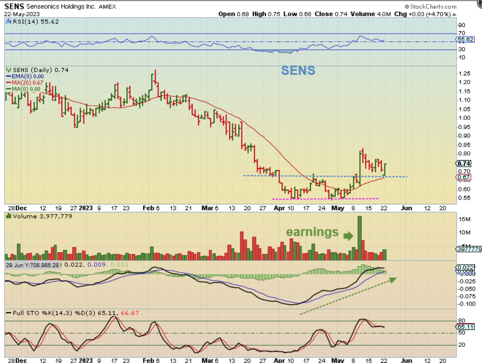
Task: Click the 15M volume axis label
Action: pos(465,219)
